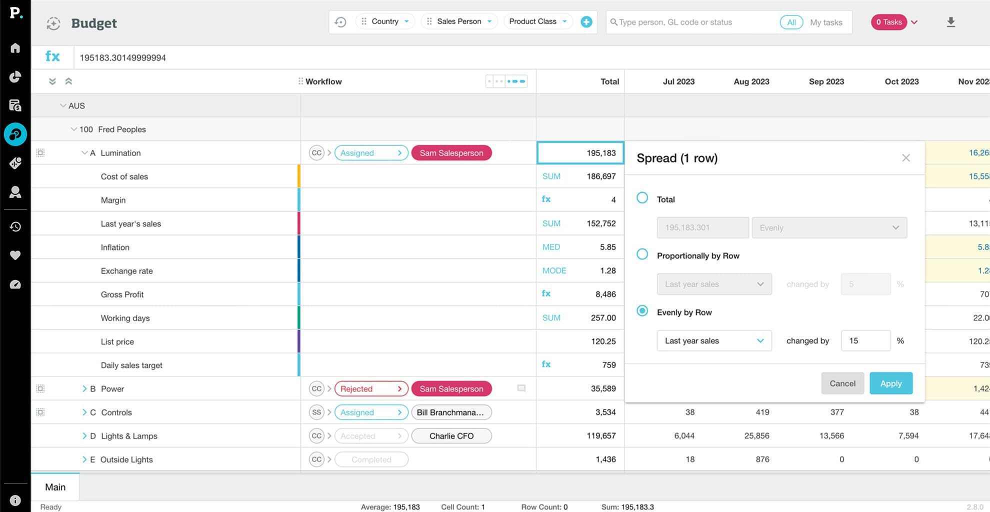Switch to My tasks filter
The image size is (990, 512).
click(826, 22)
